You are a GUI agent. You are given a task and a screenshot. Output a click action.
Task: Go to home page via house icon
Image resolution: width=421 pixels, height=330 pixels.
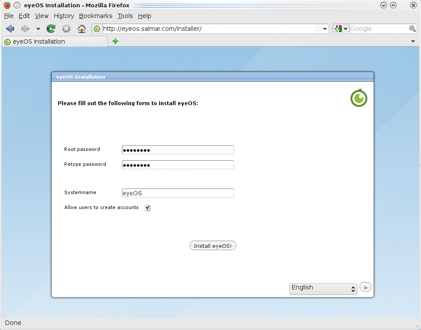coord(82,29)
